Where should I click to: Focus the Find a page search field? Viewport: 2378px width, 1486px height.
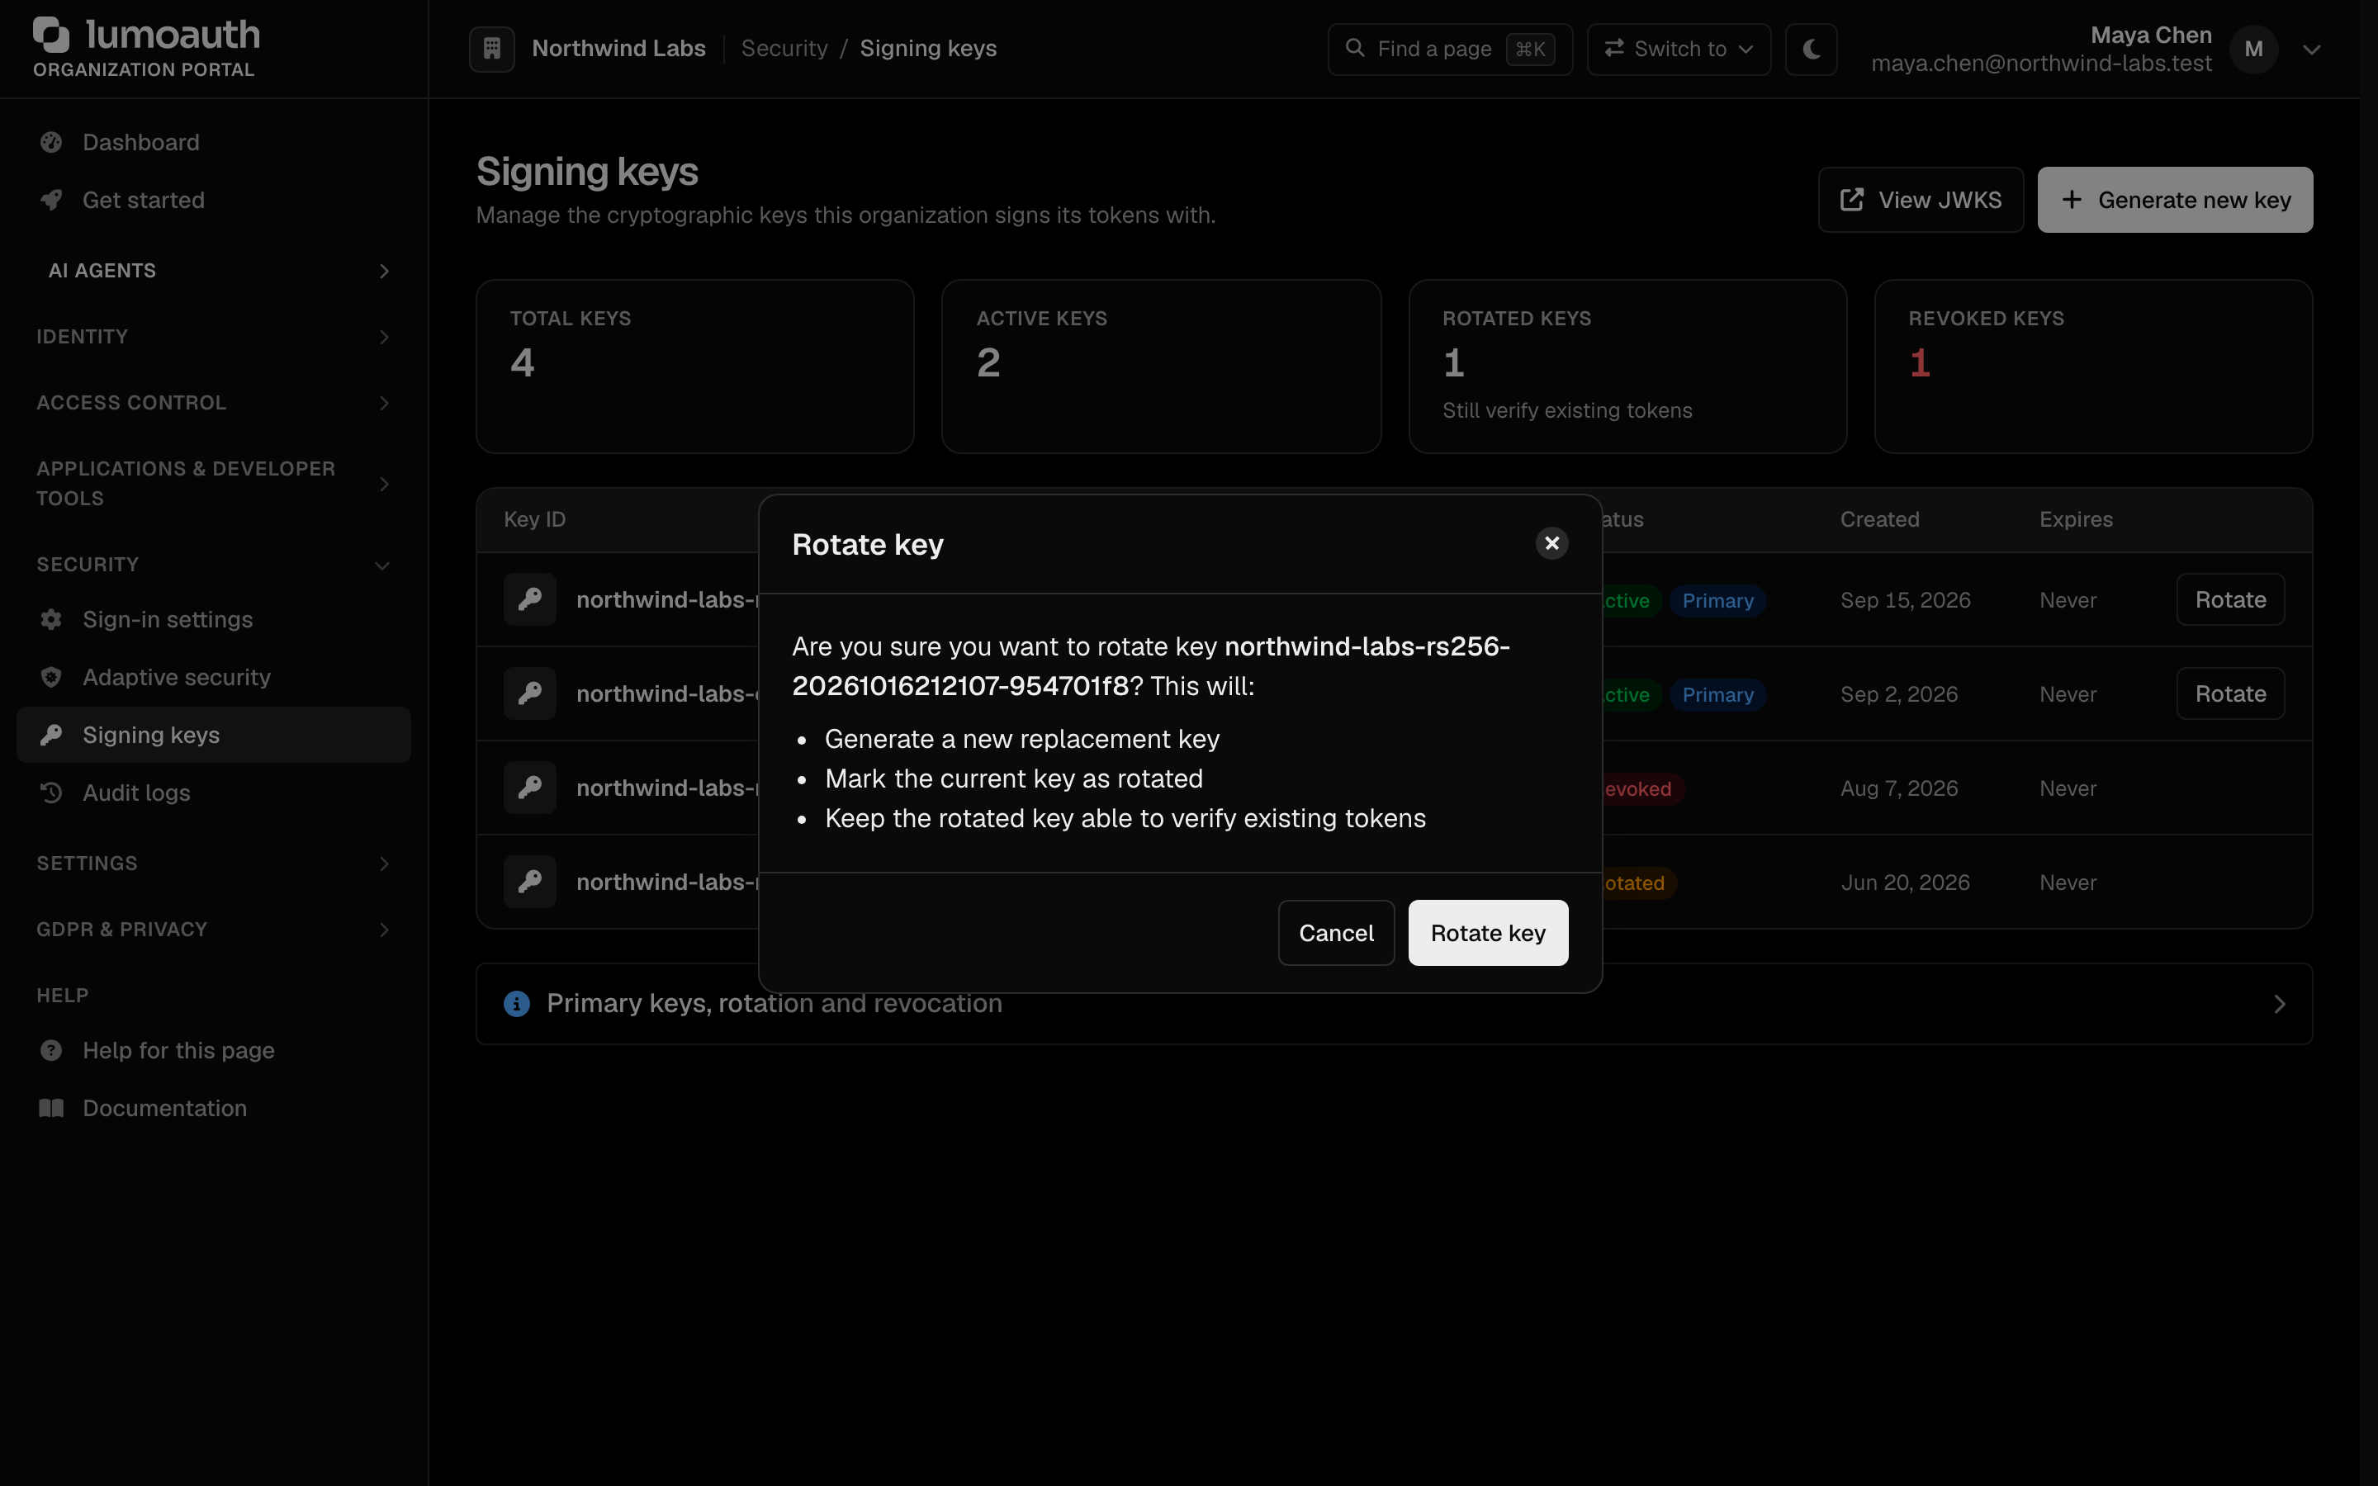pyautogui.click(x=1449, y=50)
